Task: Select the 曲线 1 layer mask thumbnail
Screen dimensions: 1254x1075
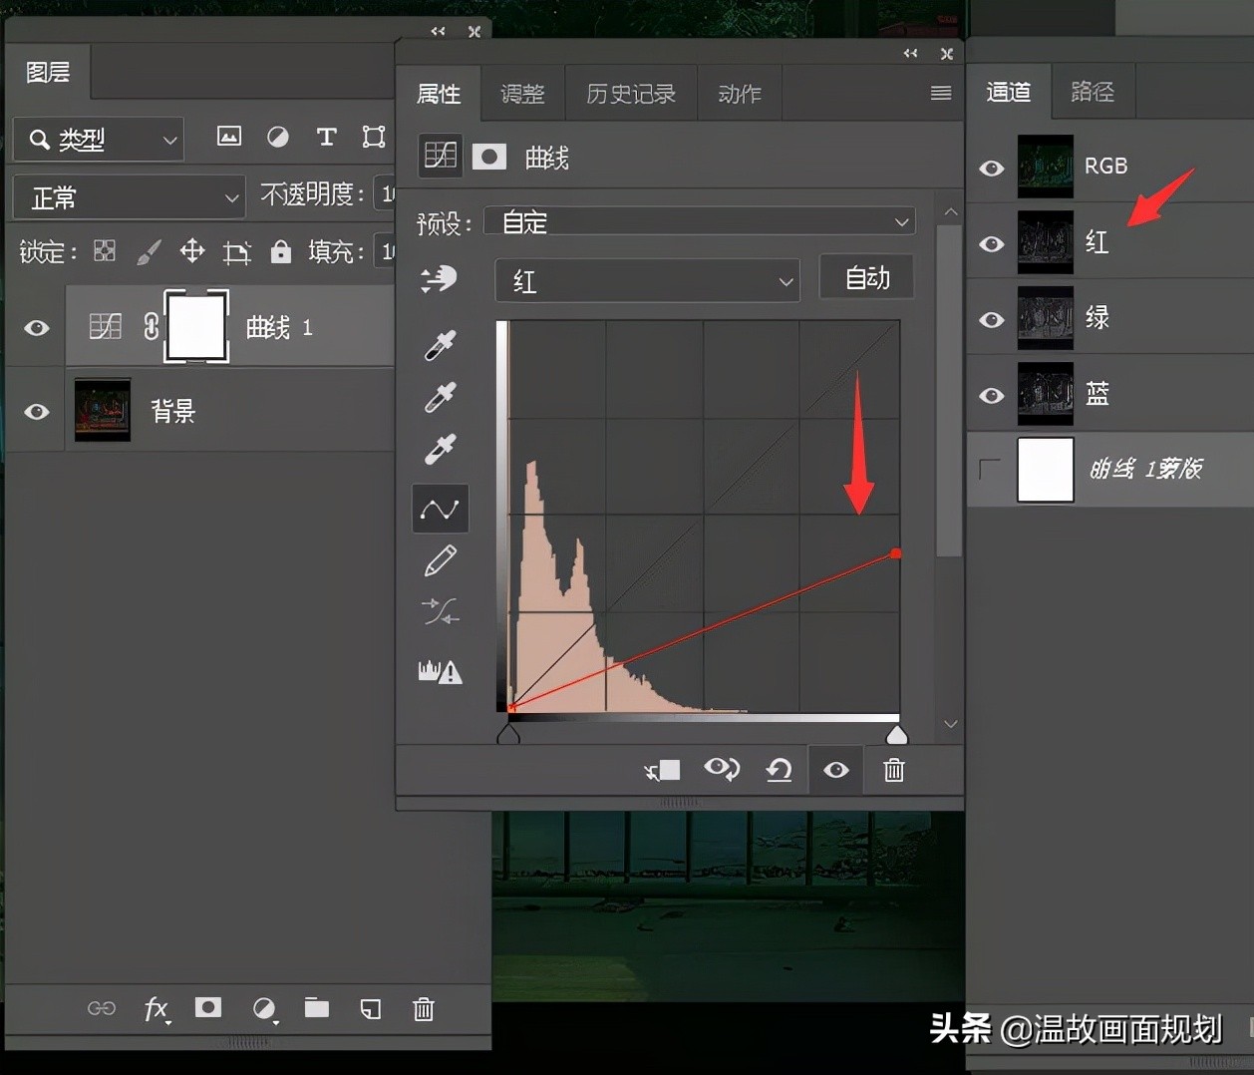Action: pos(196,327)
